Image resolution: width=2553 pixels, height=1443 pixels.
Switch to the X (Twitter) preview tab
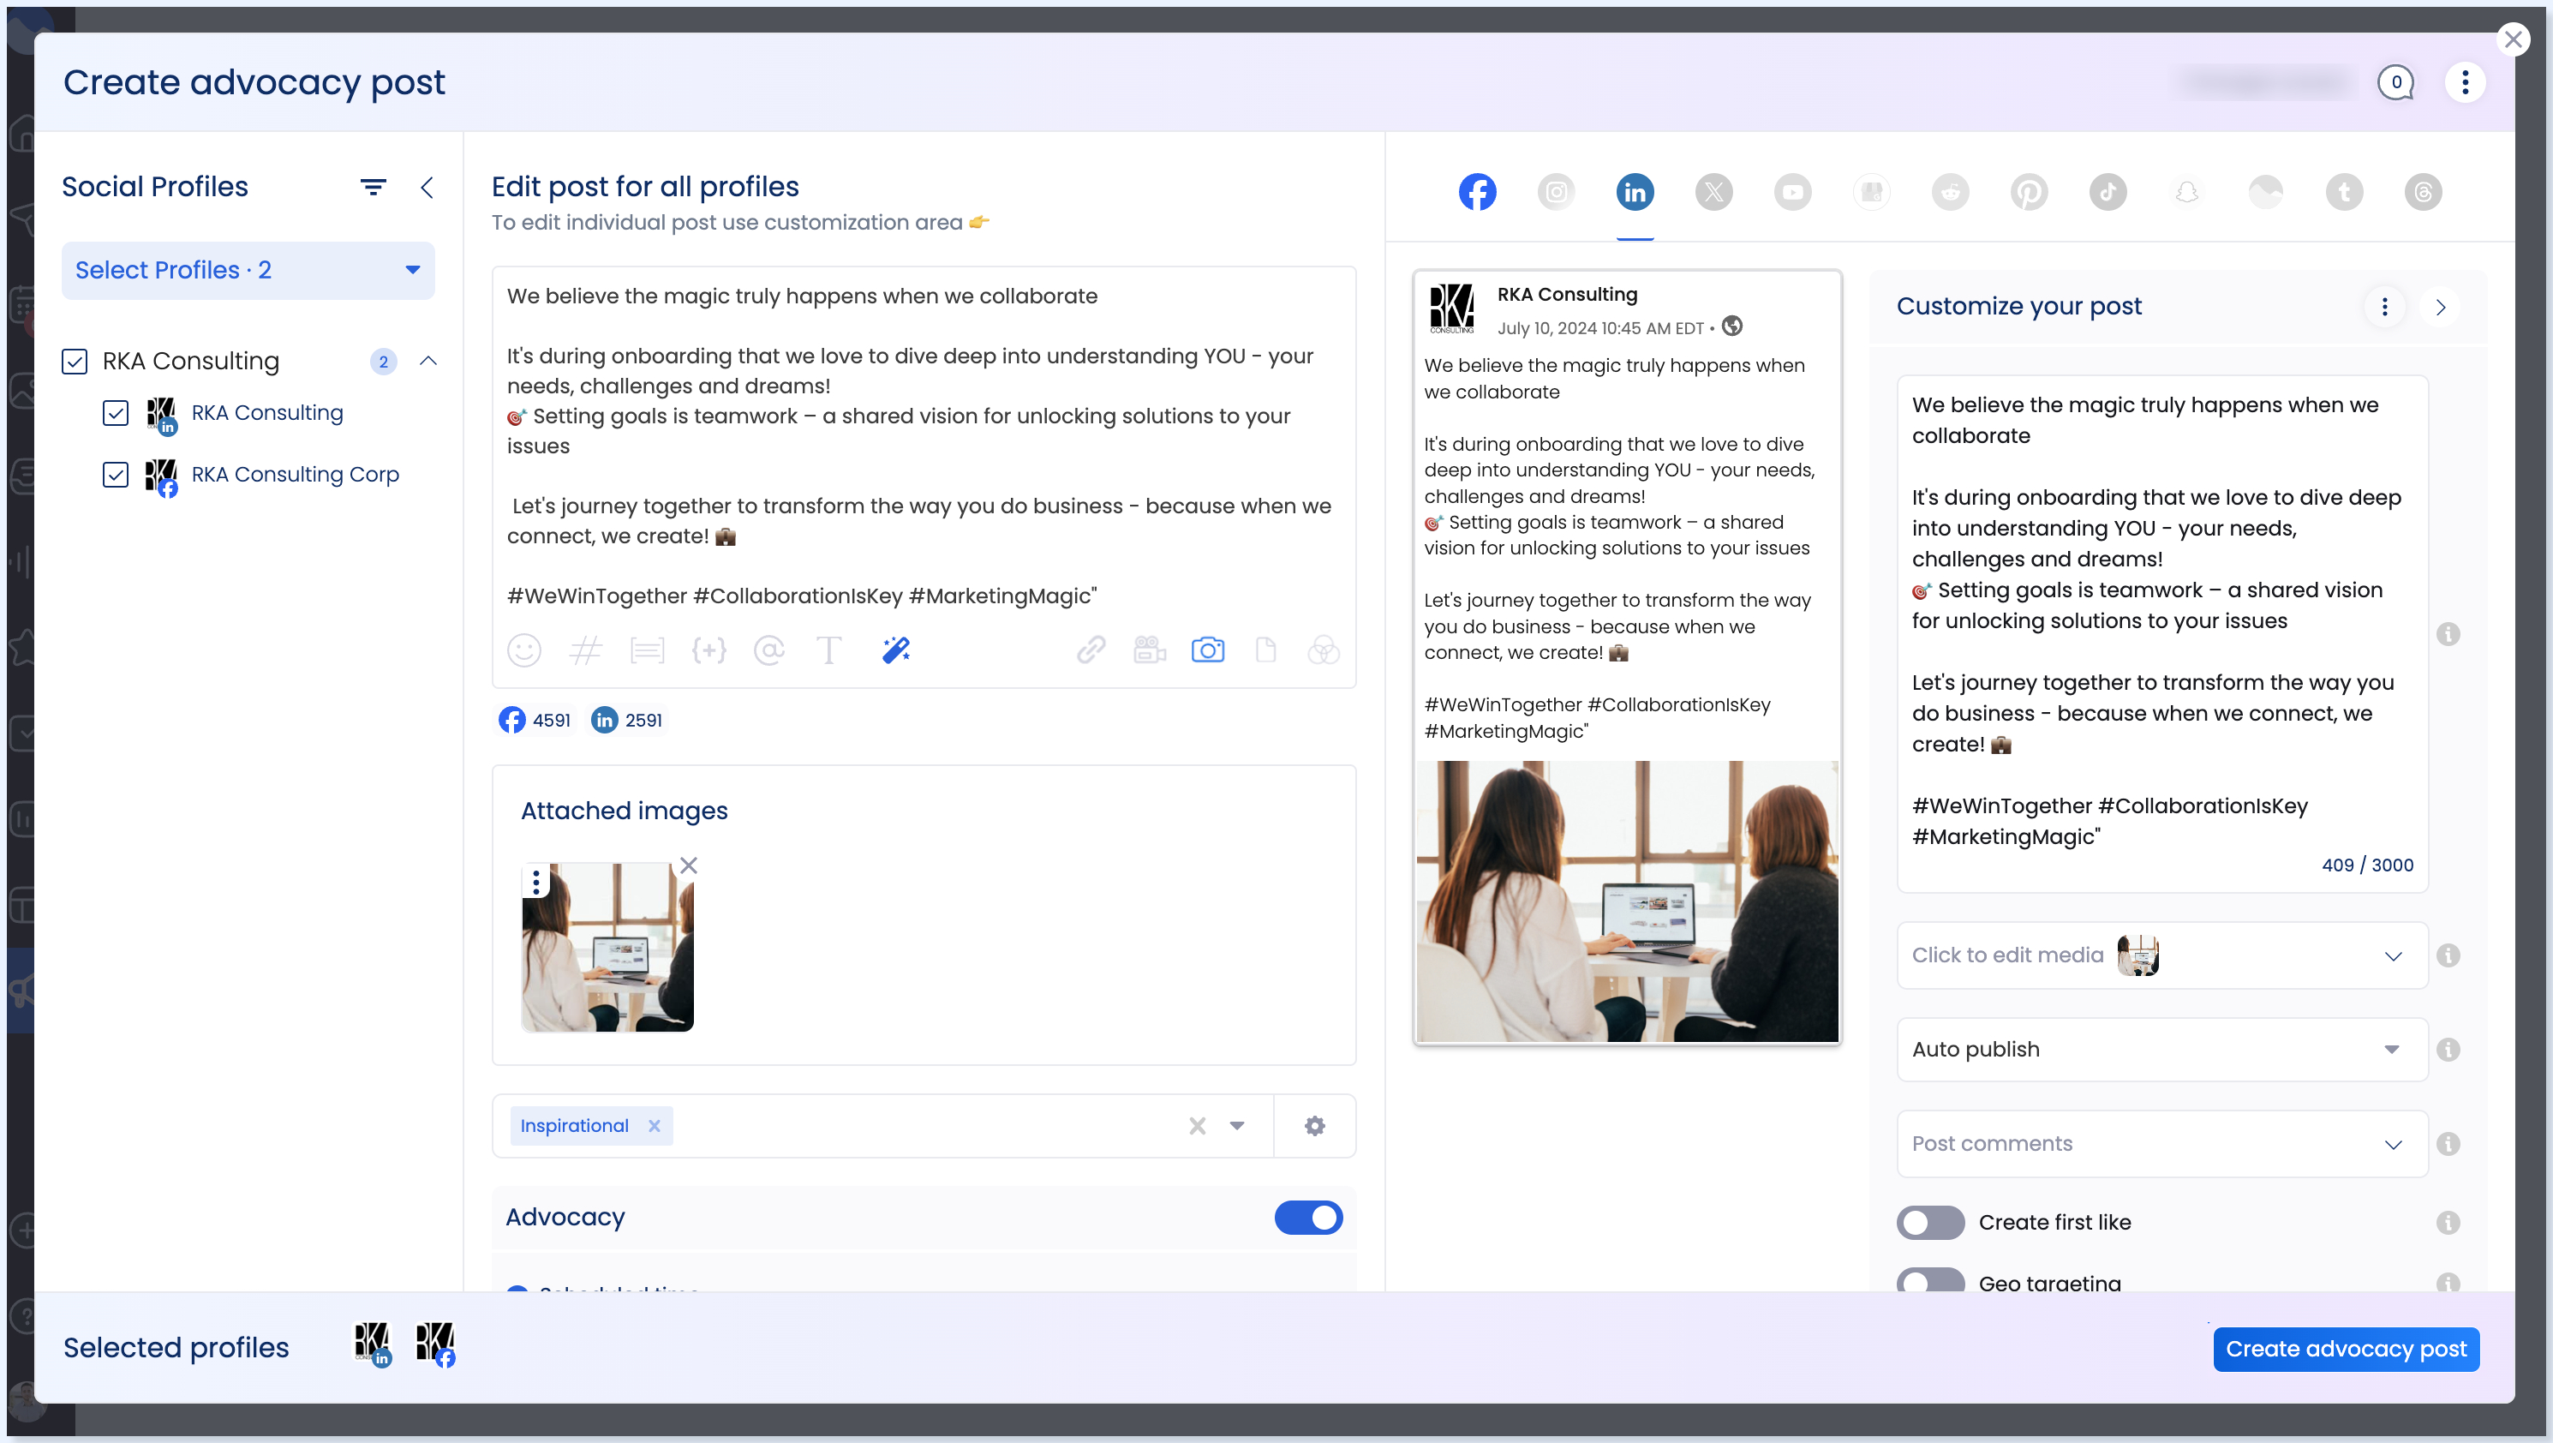[1713, 192]
